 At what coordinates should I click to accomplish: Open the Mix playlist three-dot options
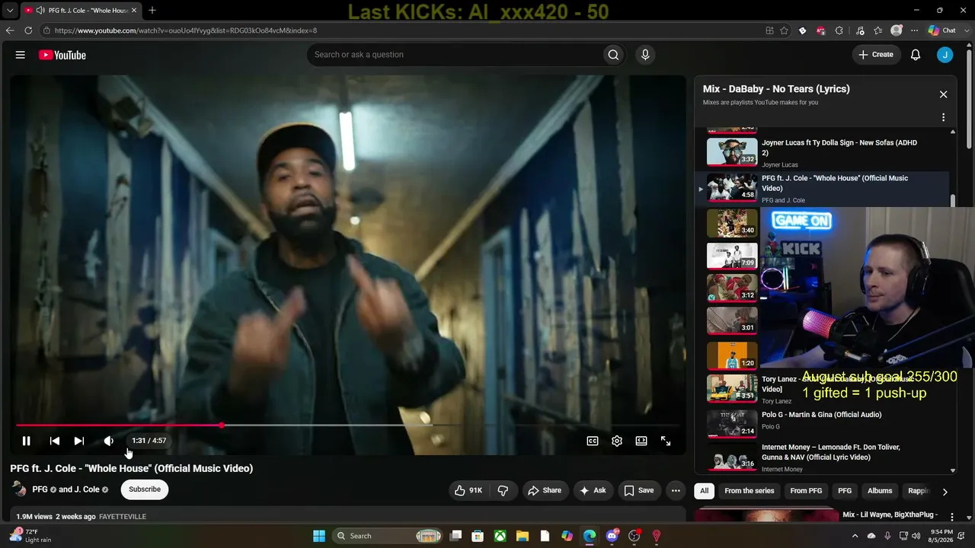943,117
